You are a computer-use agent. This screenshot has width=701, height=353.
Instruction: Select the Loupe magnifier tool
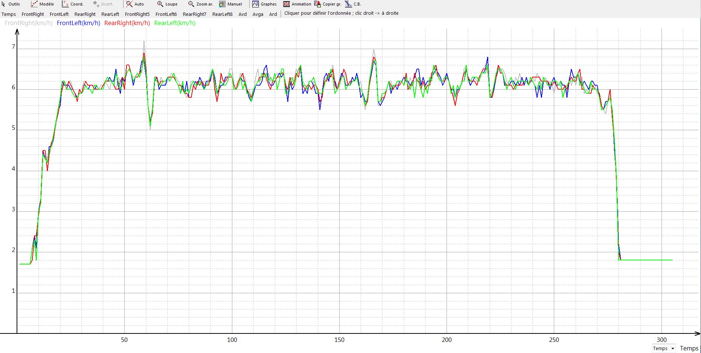coord(160,4)
